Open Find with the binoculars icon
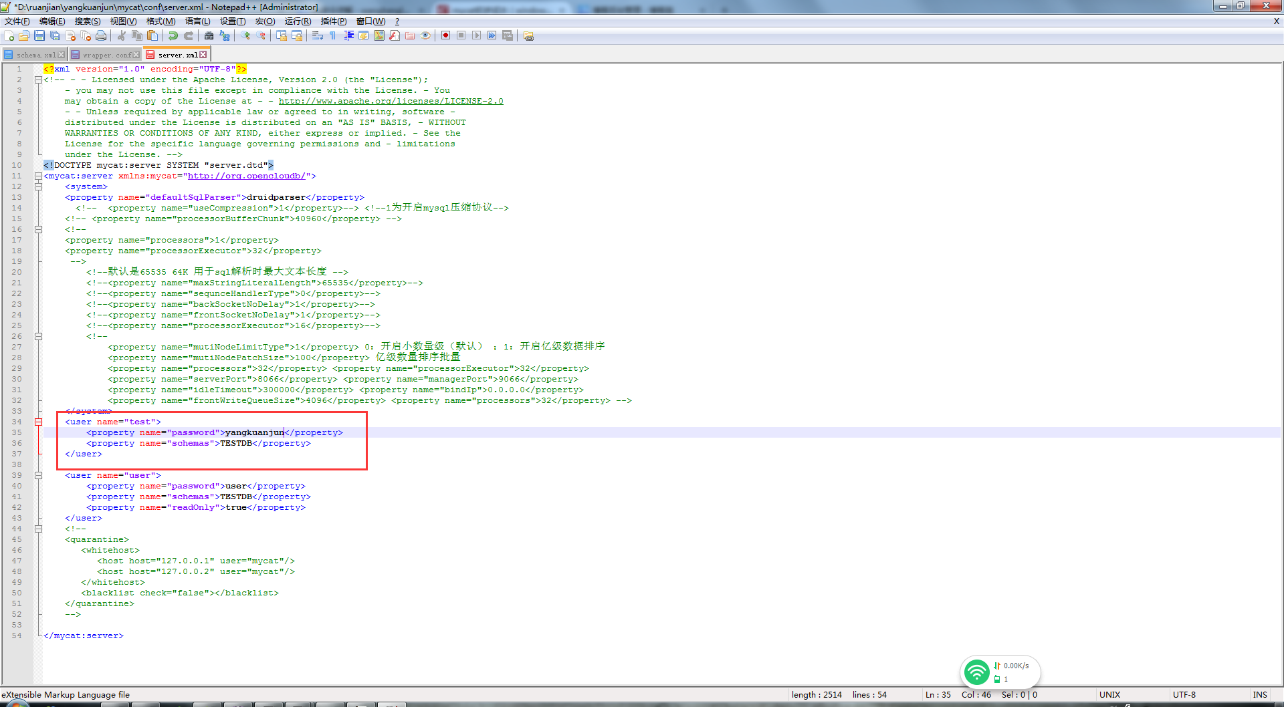Screen dimensions: 1284x707 [x=209, y=35]
